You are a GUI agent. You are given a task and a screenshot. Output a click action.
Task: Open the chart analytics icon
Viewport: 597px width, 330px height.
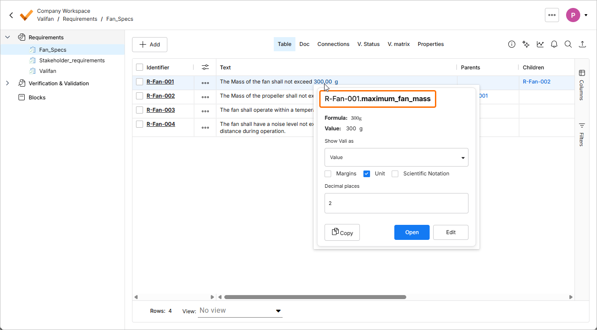point(540,44)
